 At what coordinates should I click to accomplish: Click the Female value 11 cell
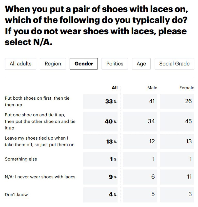pos(177,177)
